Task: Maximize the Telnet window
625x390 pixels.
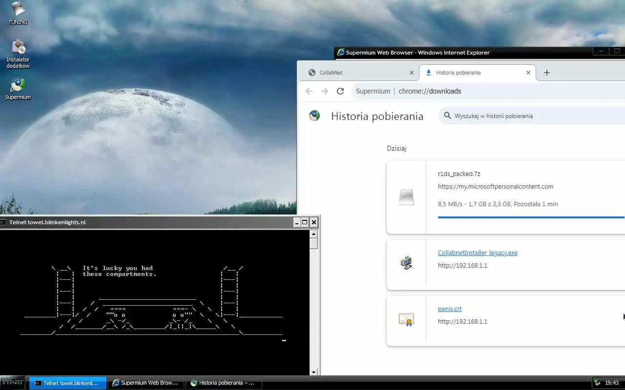Action: tap(305, 222)
